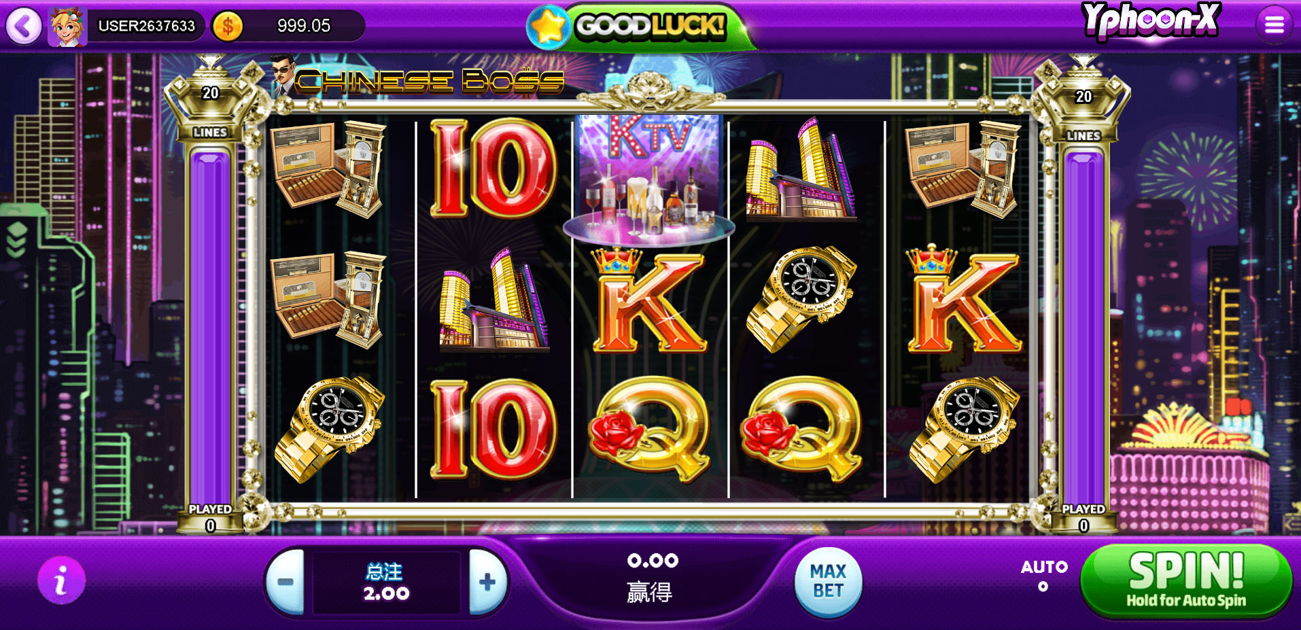This screenshot has height=630, width=1301.
Task: Click the Chinese Boss title logo
Action: click(x=419, y=78)
